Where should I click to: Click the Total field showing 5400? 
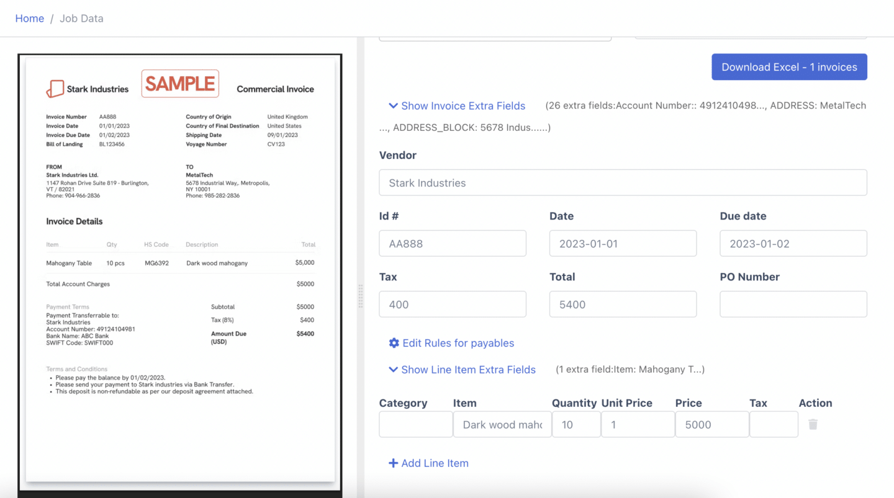point(623,305)
